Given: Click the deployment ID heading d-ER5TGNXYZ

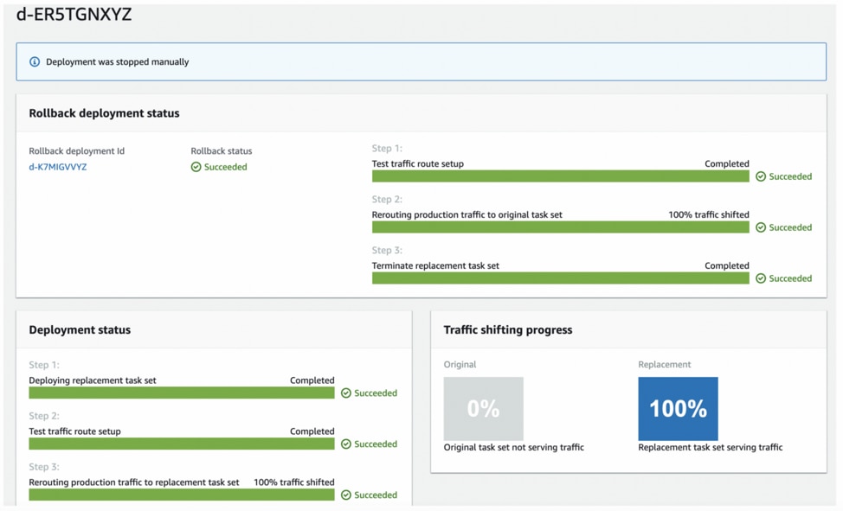Looking at the screenshot, I should (x=72, y=14).
